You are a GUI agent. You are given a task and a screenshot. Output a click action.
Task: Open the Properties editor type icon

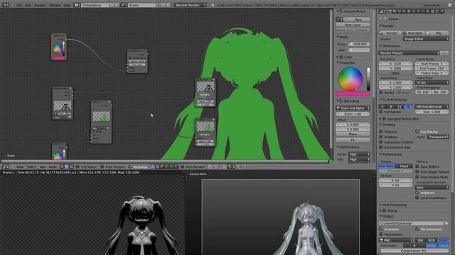(x=382, y=11)
